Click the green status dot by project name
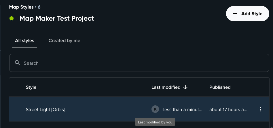Image resolution: width=273 pixels, height=128 pixels. [x=12, y=19]
